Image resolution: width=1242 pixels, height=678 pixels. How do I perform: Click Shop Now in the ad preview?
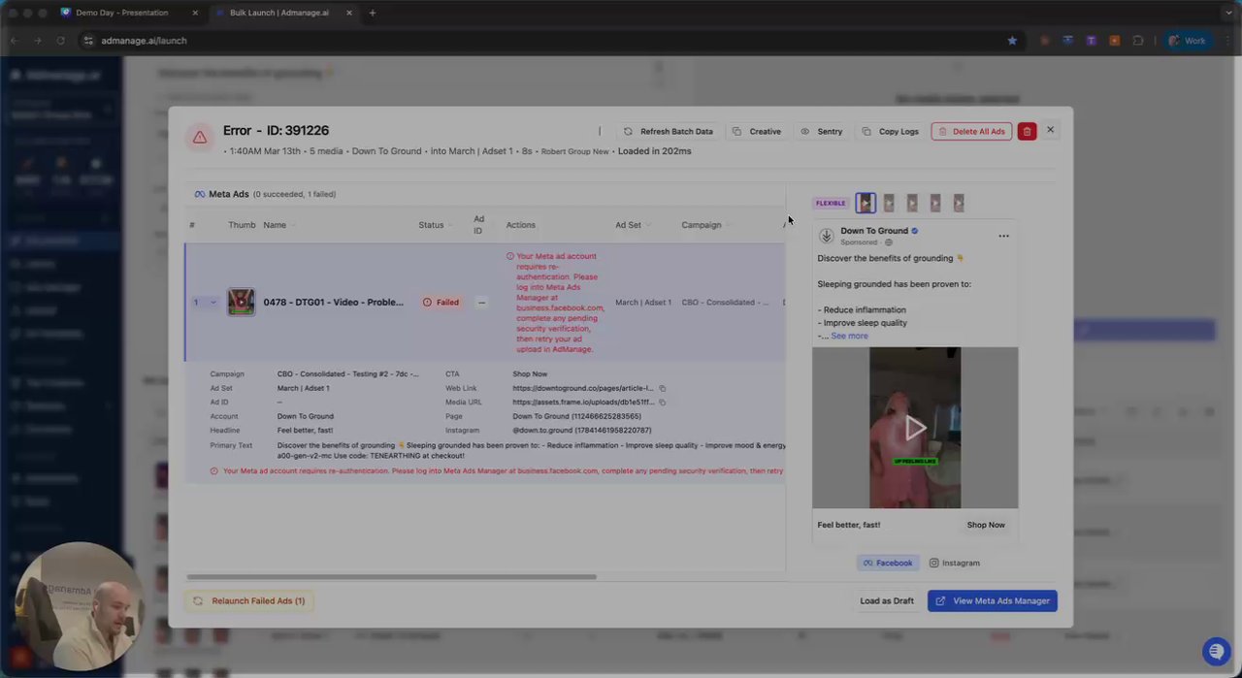[x=986, y=525]
